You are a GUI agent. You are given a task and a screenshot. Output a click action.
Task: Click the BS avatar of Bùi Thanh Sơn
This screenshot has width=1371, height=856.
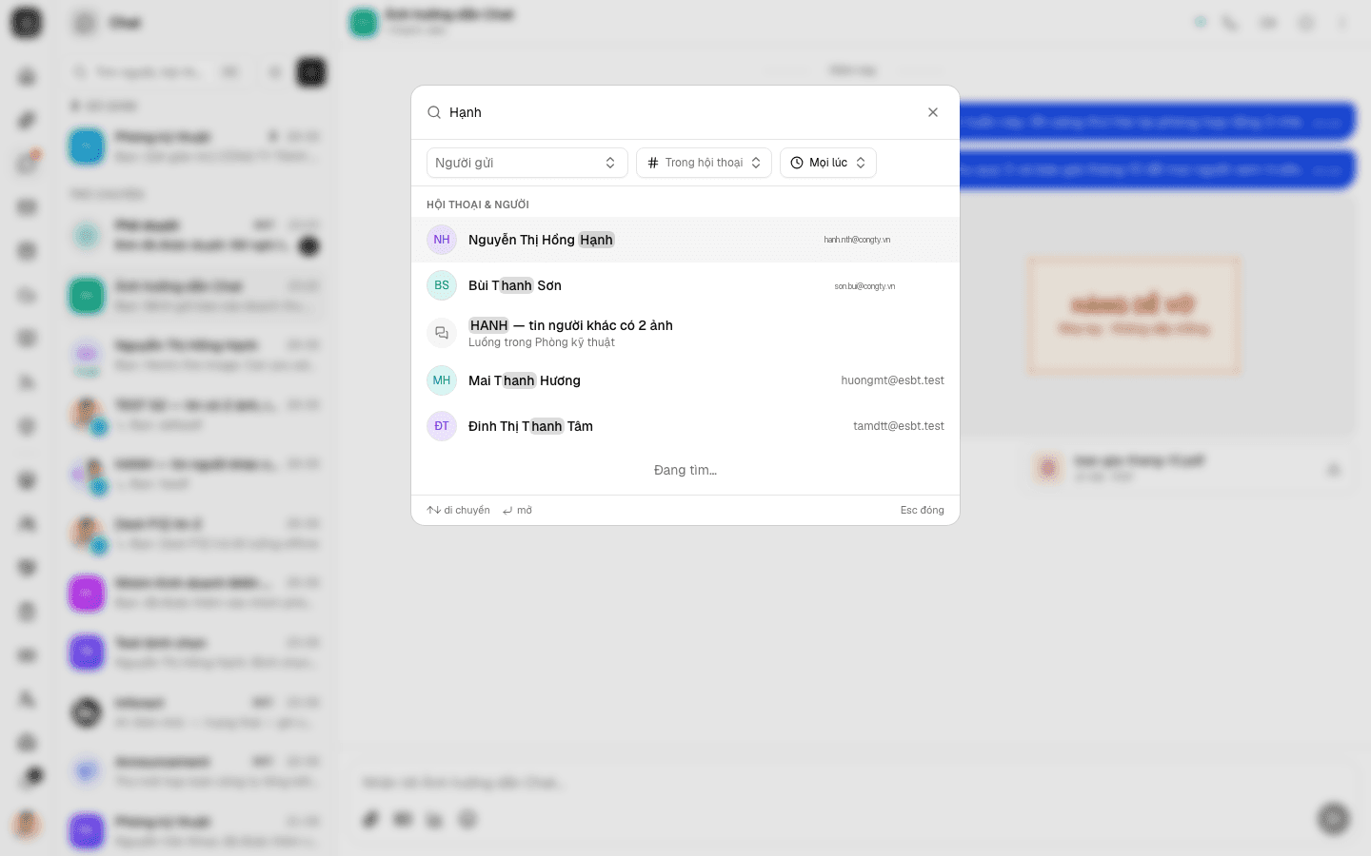[x=442, y=285]
